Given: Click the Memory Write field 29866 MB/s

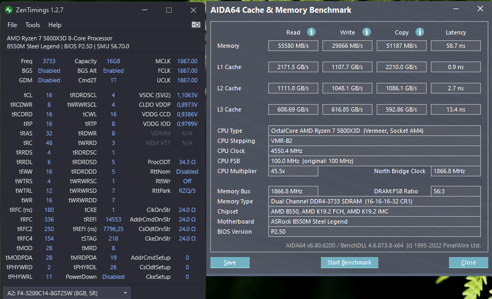Looking at the screenshot, I should click(x=347, y=46).
